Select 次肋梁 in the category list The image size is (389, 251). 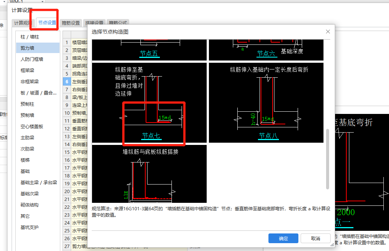click(x=38, y=149)
